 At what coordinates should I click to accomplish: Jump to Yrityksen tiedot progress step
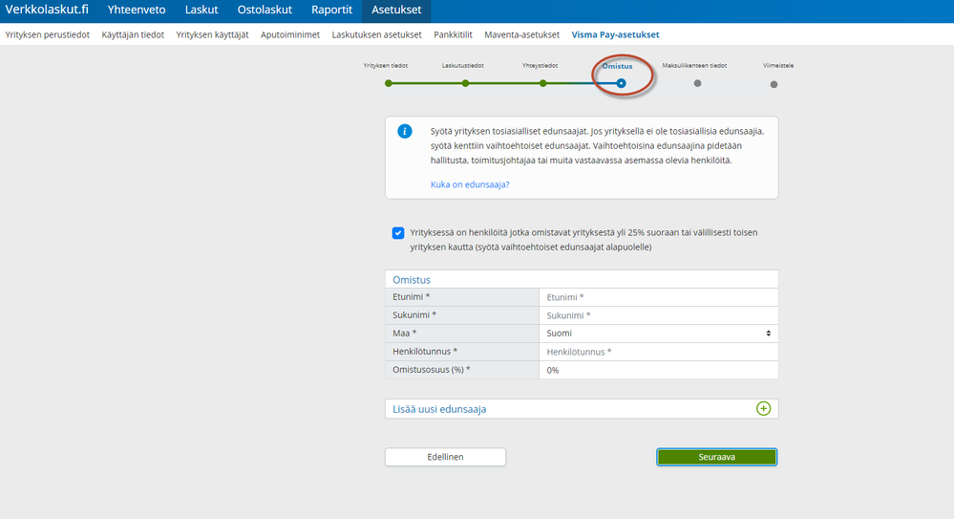click(x=389, y=83)
